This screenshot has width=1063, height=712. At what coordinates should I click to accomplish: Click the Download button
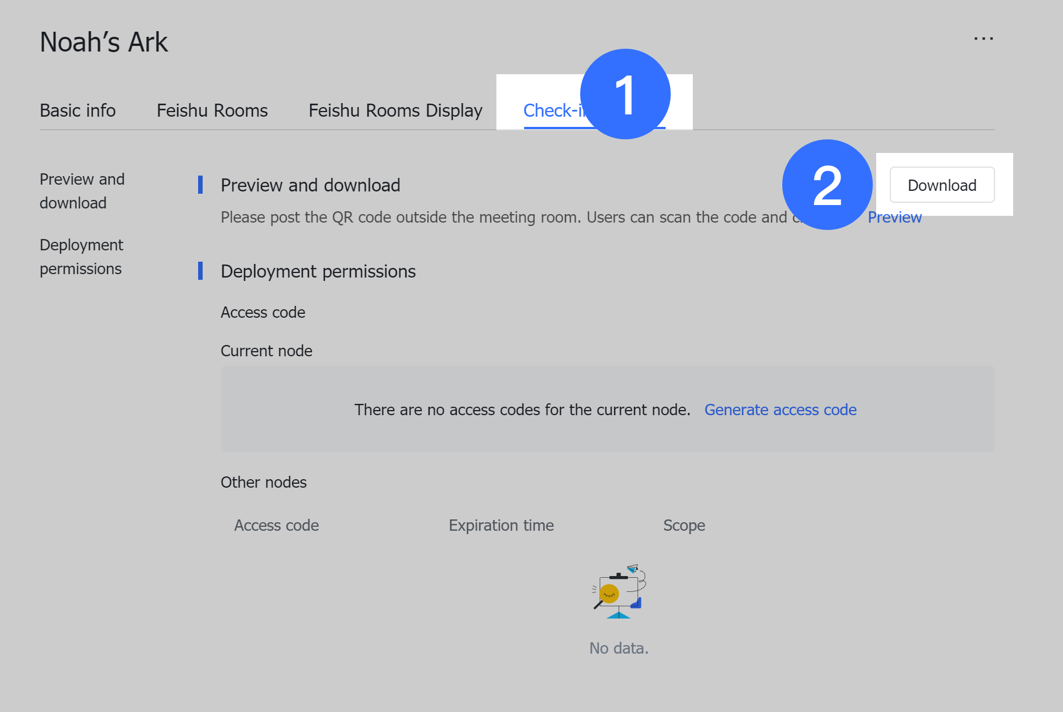pos(942,185)
